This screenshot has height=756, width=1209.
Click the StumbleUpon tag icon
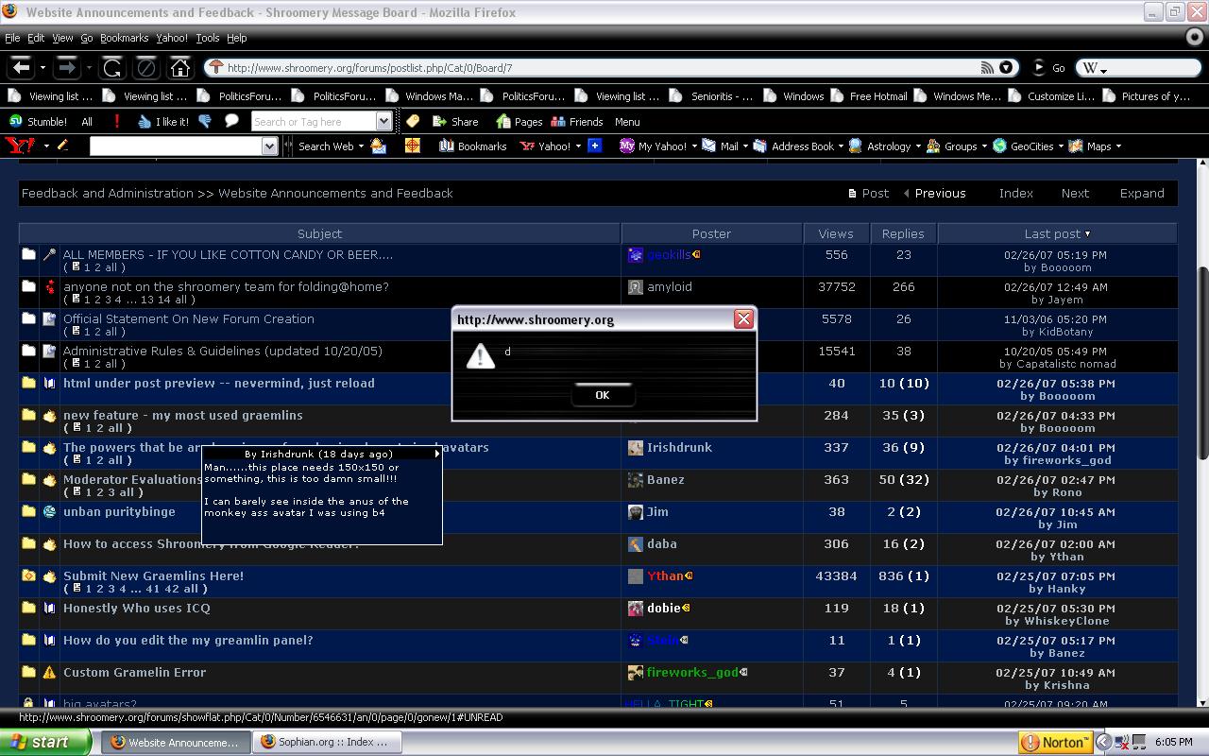click(413, 122)
